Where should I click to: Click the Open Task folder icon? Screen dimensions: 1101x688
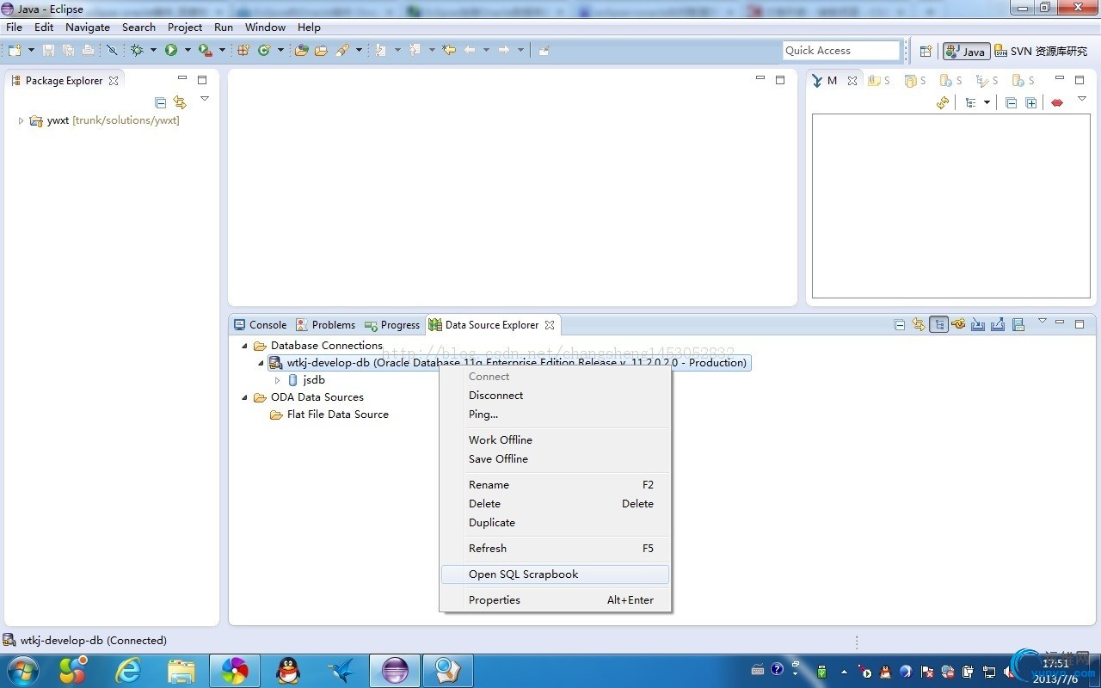tap(321, 51)
